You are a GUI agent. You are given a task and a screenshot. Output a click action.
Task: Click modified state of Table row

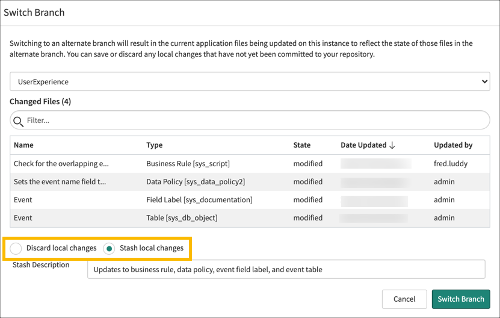(307, 218)
